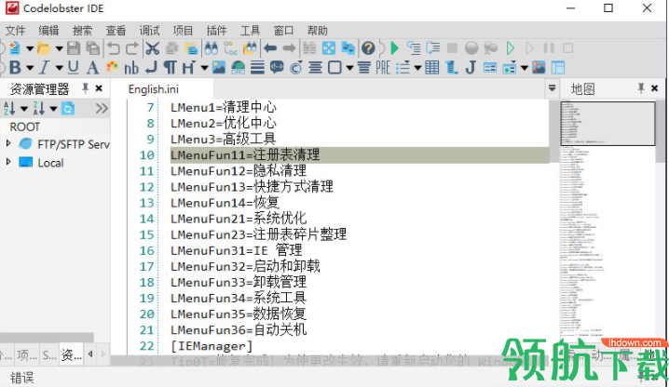Undo the last edit
Viewport: 669px width, 387px height.
click(x=113, y=48)
